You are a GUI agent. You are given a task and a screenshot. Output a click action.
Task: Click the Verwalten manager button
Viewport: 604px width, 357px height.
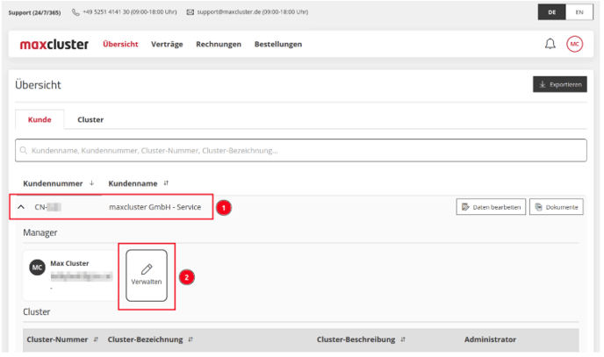(147, 275)
